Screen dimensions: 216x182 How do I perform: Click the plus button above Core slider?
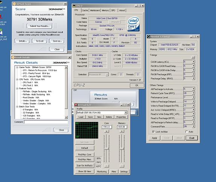pos(106,131)
